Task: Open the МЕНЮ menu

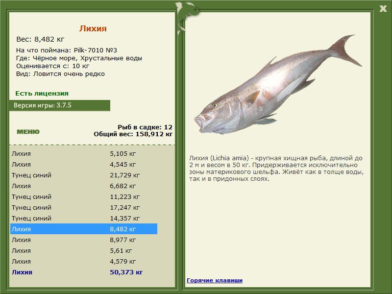Action: click(28, 132)
